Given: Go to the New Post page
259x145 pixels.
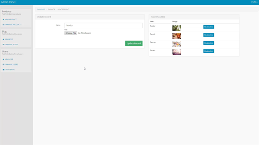Looking at the screenshot, I should 9,39.
